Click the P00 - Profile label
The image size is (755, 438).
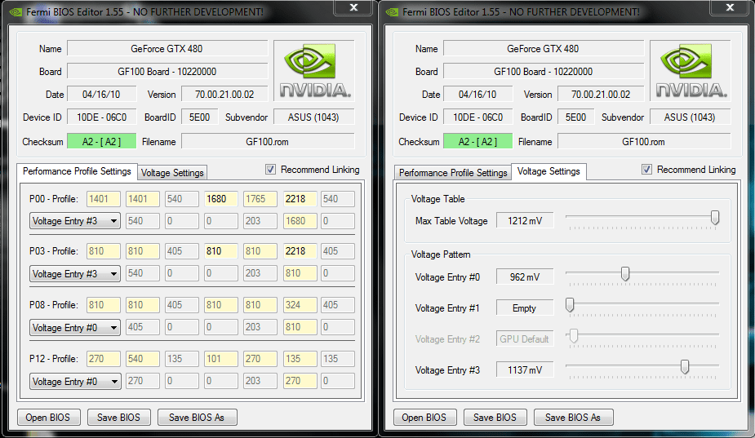point(53,199)
